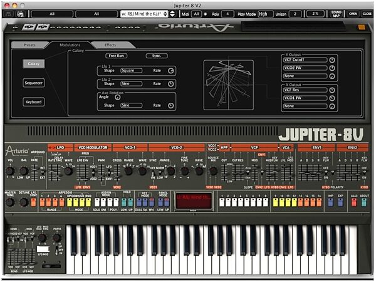The width and height of the screenshot is (376, 282).
Task: Select the Keyboard modulation page
Action: pos(34,102)
